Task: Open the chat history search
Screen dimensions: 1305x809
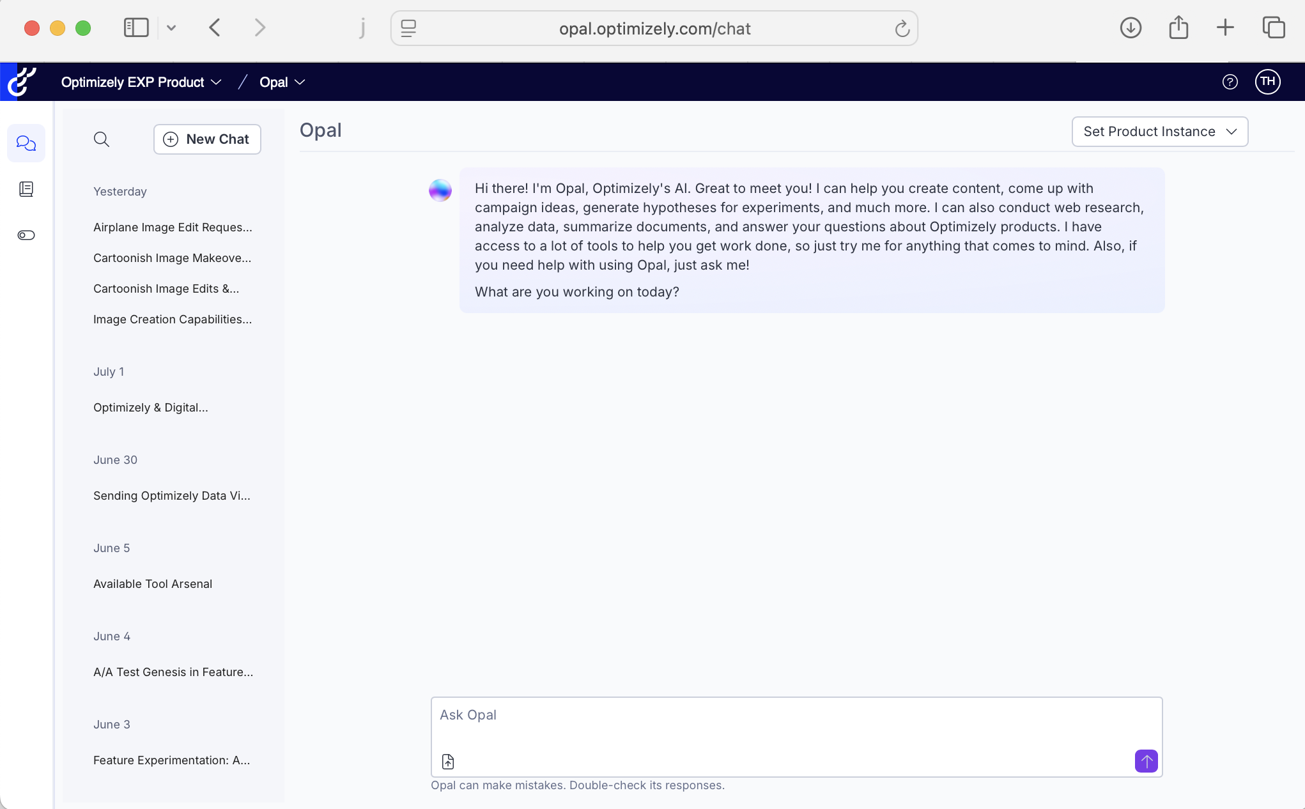Action: (102, 139)
